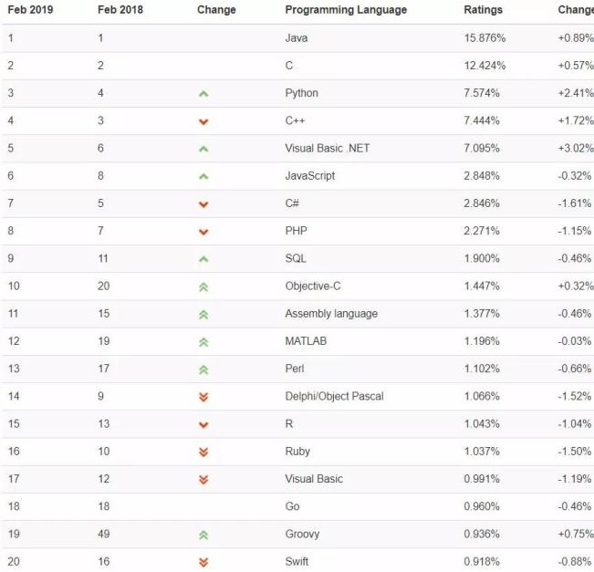Viewport: 594px width, 572px height.
Task: Click the Programming Language column header
Action: pos(346,10)
